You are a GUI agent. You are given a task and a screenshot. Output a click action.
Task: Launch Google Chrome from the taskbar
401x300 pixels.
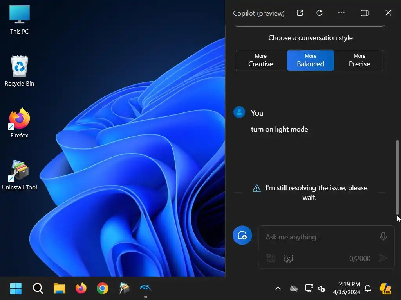pyautogui.click(x=103, y=289)
